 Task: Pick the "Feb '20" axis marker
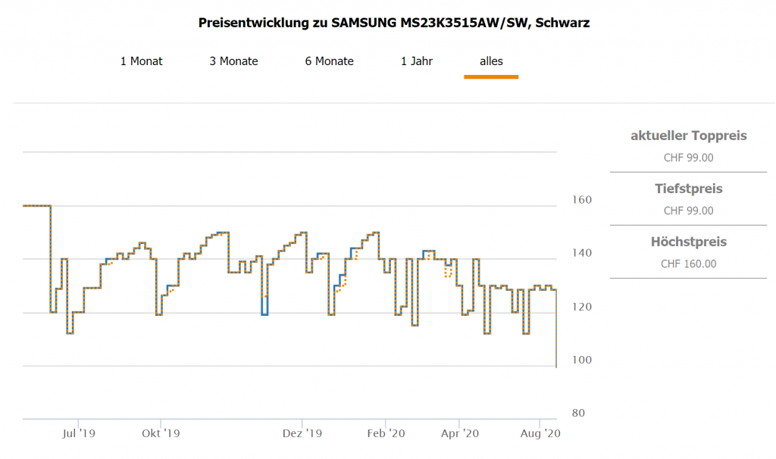point(386,434)
